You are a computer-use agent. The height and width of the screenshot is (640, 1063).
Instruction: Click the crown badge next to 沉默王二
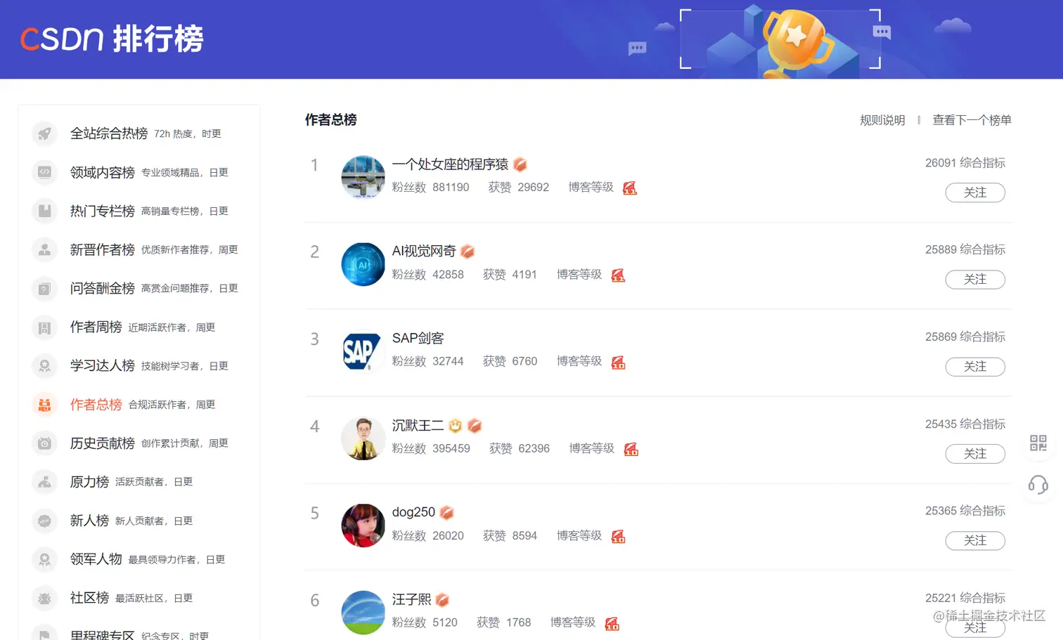point(456,426)
